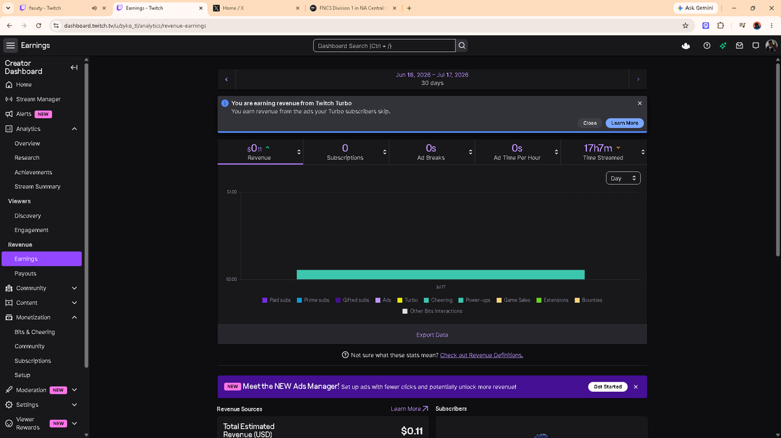The image size is (781, 438).
Task: Click the site information icon in address bar
Action: point(56,25)
